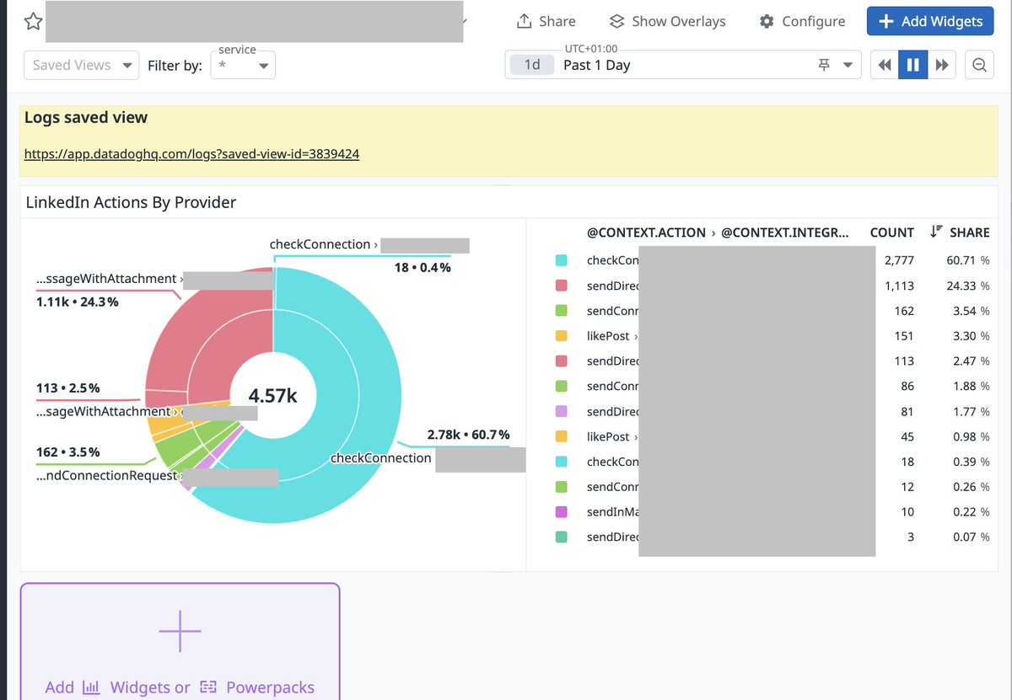1012x700 pixels.
Task: Click the large plus to add widget
Action: pyautogui.click(x=180, y=630)
